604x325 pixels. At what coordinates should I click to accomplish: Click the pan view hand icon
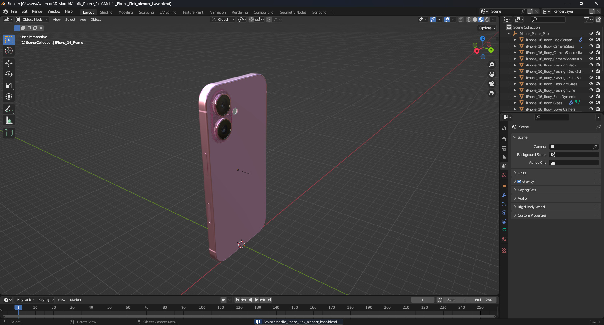(x=492, y=74)
